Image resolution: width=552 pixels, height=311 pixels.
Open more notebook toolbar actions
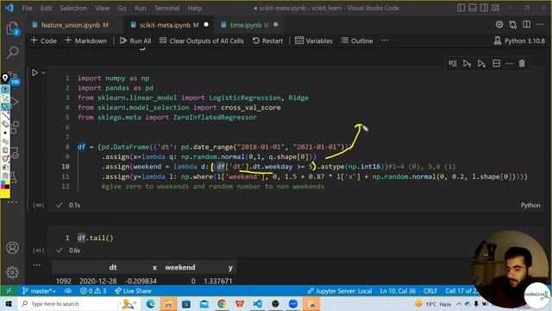(385, 41)
